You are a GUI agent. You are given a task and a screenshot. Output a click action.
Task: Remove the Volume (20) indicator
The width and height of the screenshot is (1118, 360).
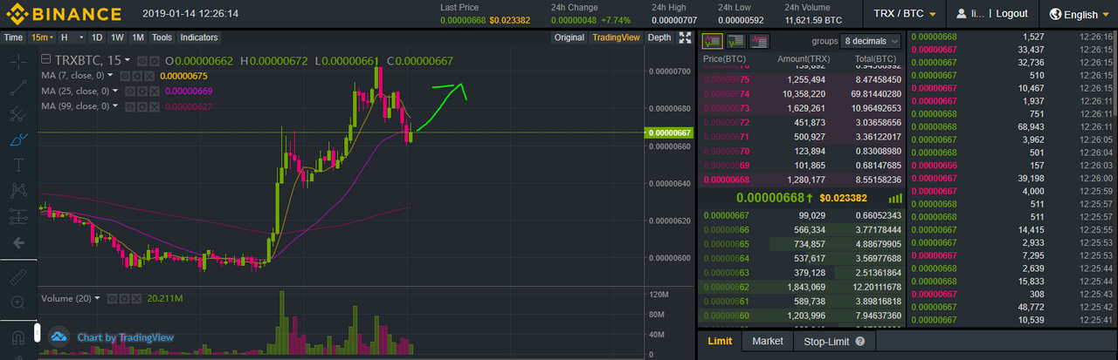pos(137,298)
